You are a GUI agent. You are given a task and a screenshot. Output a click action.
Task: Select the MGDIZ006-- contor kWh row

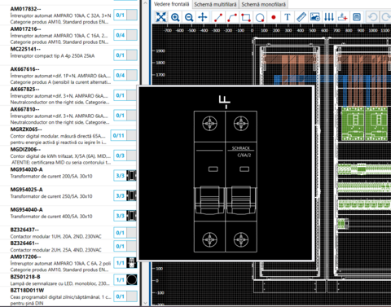pyautogui.click(x=69, y=156)
